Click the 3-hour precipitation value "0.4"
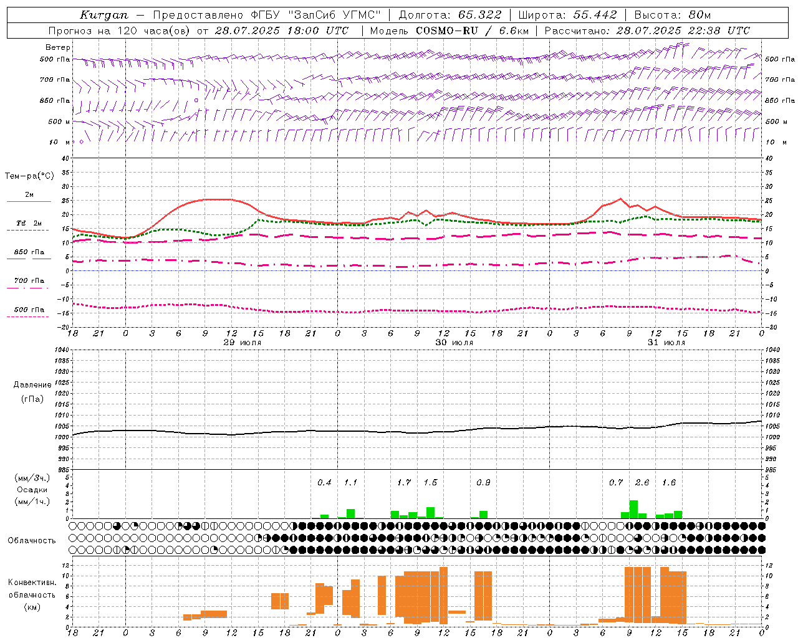The height and width of the screenshot is (638, 798). click(324, 482)
